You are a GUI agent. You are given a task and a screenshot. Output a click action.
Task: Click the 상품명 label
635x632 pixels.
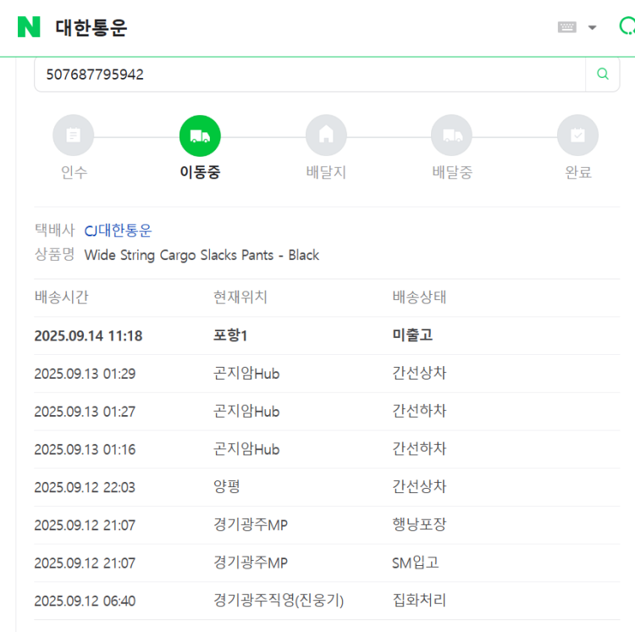[x=55, y=254]
